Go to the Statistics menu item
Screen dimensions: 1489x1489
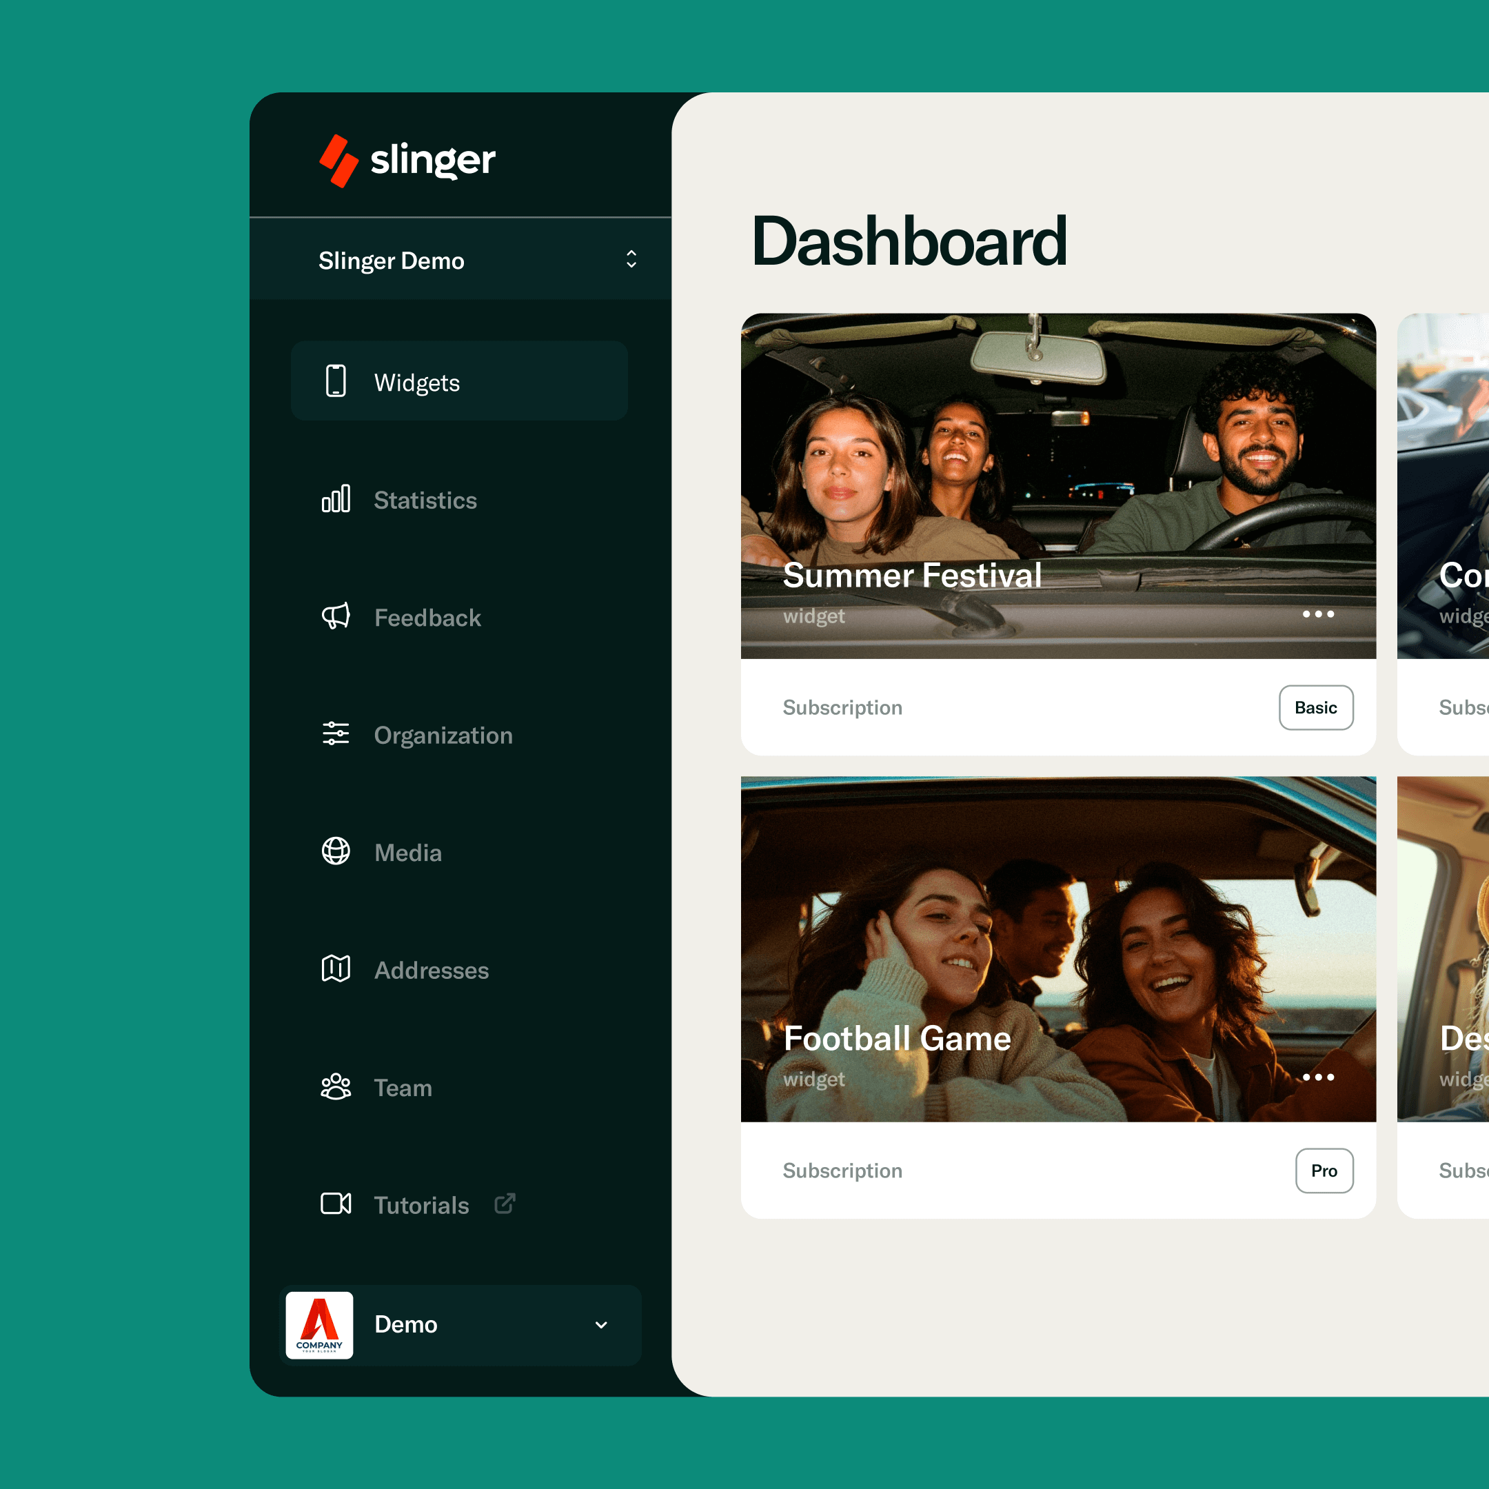425,500
